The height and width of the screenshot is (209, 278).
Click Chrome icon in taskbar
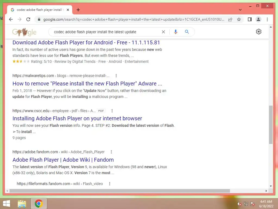(39, 204)
